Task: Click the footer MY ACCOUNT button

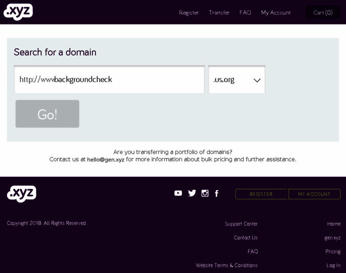Action: click(314, 194)
